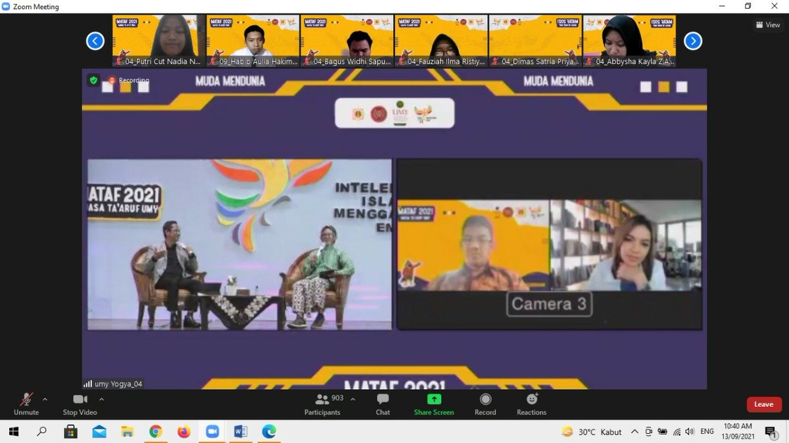Viewport: 789px width, 443px height.
Task: Open the clock showing 10:40 AM
Action: 738,431
